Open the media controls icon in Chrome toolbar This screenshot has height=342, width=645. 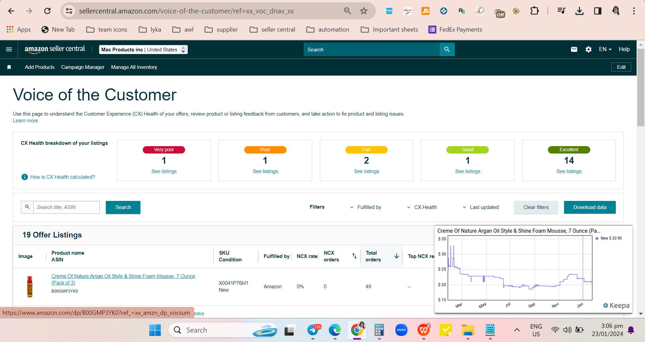[561, 11]
